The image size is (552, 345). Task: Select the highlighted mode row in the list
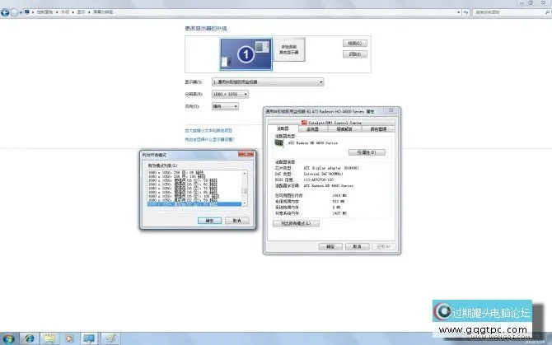click(x=194, y=204)
